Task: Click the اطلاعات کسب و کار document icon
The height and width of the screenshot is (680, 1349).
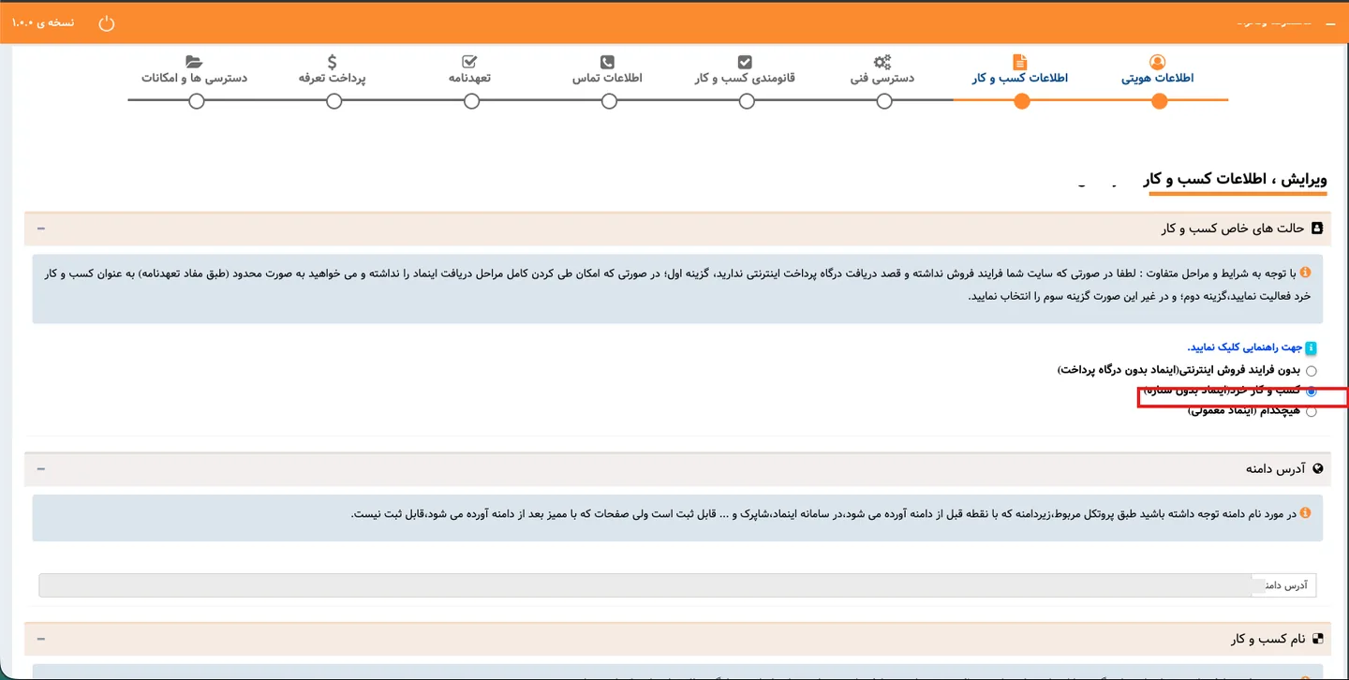Action: (x=1020, y=63)
